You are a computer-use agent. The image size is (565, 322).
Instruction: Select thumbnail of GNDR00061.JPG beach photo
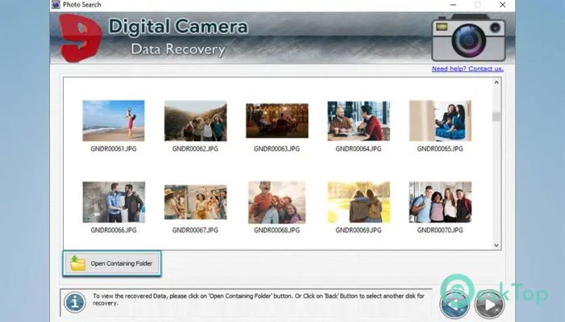(114, 121)
